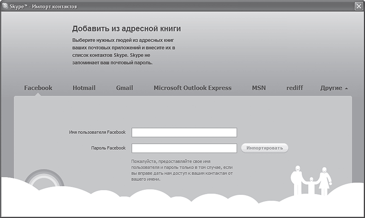Click the Импортировать button
The width and height of the screenshot is (365, 218).
tap(265, 148)
